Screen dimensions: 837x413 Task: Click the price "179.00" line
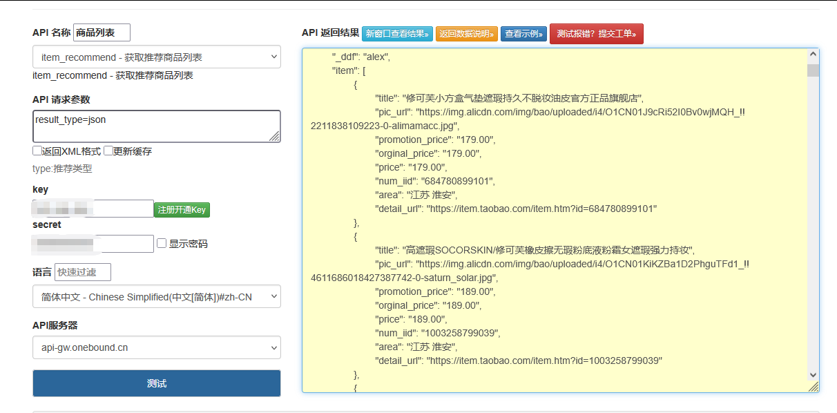pos(411,167)
